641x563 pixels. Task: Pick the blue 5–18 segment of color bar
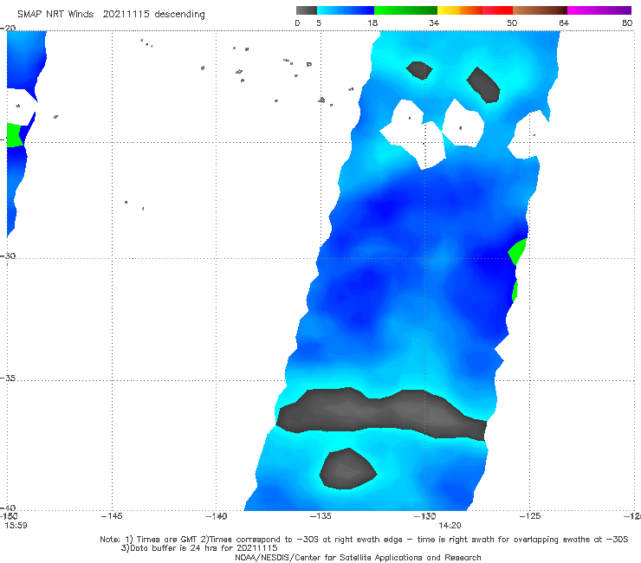[x=346, y=10]
